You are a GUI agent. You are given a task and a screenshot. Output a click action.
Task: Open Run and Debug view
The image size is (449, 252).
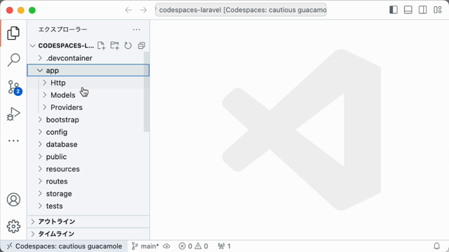[x=13, y=113]
